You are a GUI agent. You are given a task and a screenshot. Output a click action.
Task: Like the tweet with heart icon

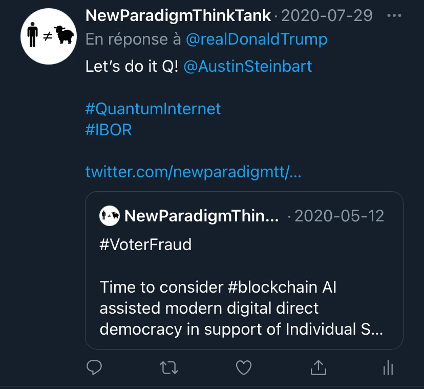[244, 367]
